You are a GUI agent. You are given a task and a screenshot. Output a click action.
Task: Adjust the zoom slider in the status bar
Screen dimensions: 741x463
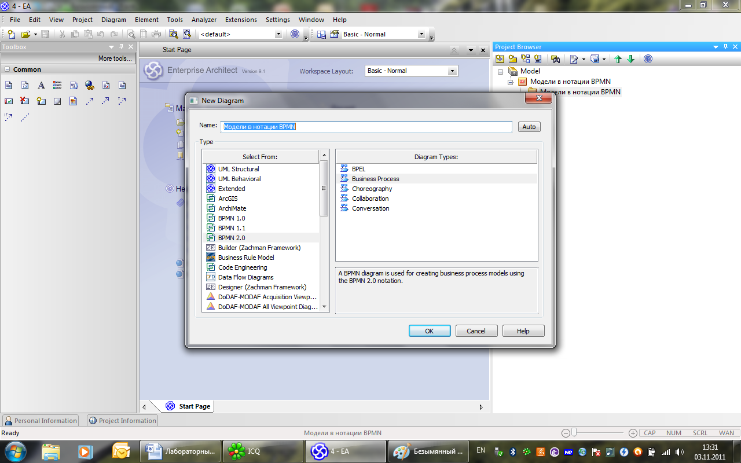pos(574,433)
